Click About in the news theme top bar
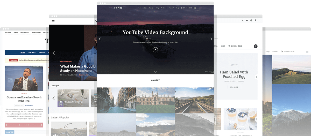311x136 pixels. coord(16,32)
